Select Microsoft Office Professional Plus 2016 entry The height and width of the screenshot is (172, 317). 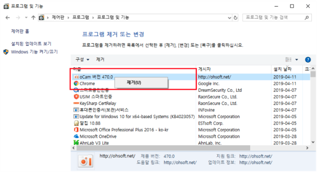click(124, 130)
